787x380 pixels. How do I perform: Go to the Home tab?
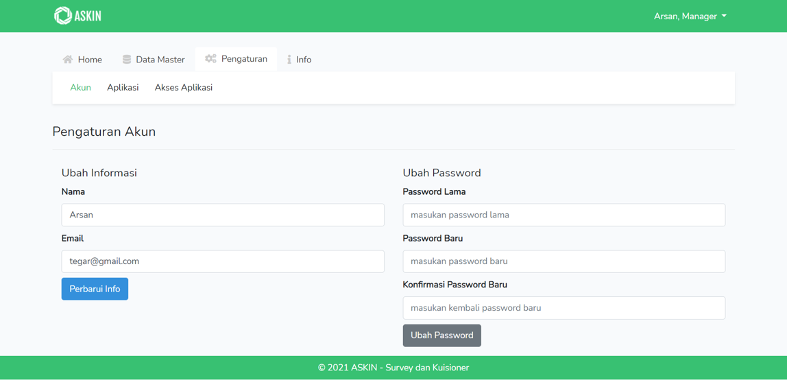(82, 60)
